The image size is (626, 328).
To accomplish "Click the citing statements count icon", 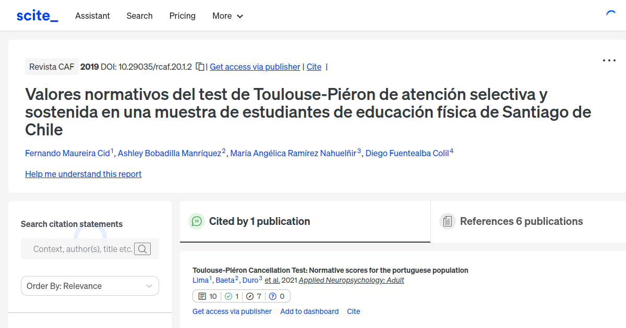I will pyautogui.click(x=202, y=296).
